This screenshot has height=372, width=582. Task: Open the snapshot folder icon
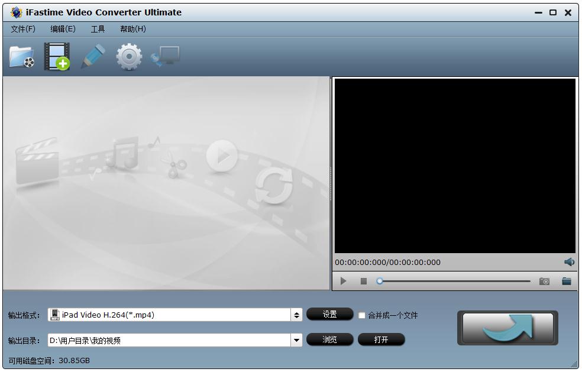(x=567, y=282)
